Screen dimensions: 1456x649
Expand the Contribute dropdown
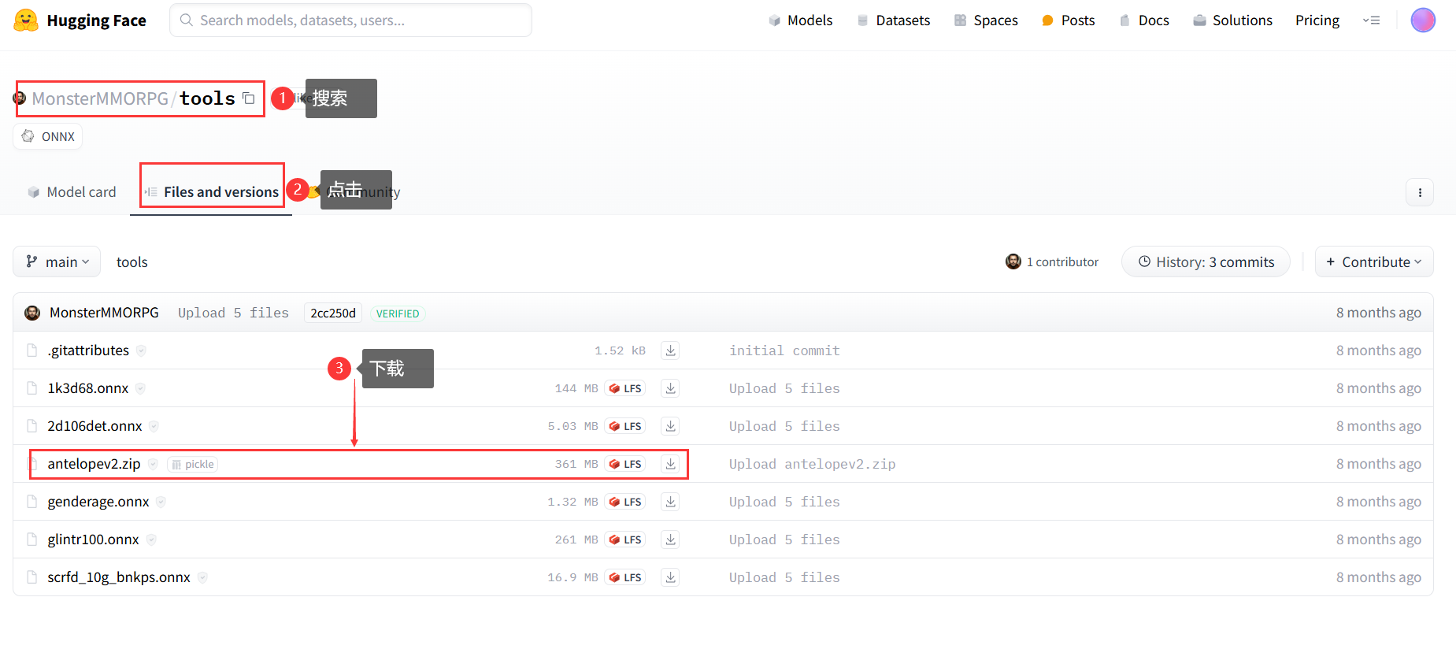point(1374,261)
